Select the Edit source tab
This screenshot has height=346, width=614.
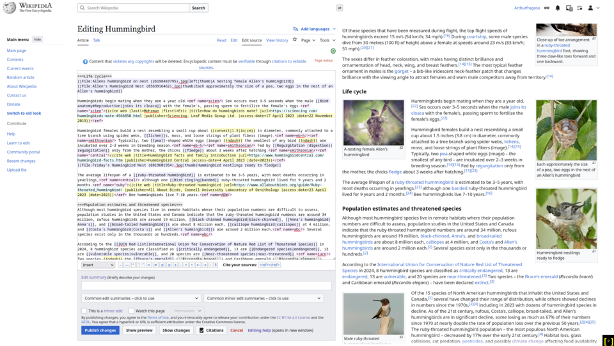pos(252,40)
